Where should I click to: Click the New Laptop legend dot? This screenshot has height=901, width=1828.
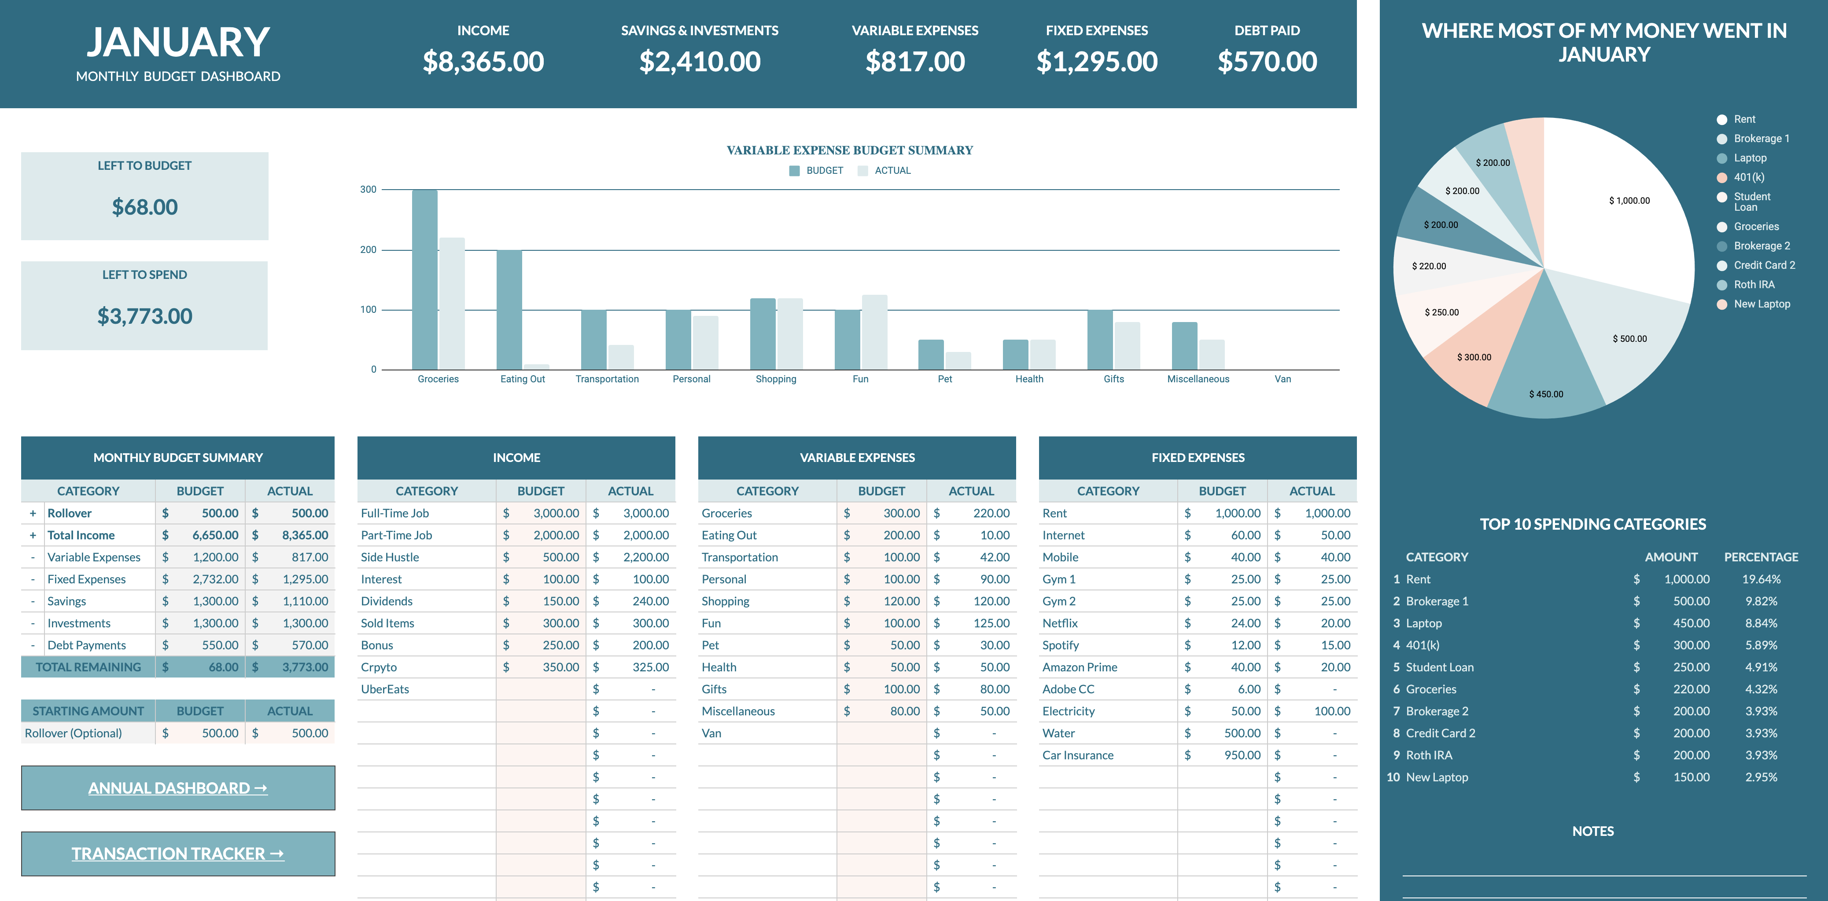(1721, 305)
